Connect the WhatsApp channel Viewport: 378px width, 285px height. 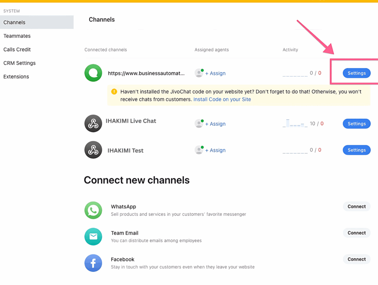click(x=356, y=206)
